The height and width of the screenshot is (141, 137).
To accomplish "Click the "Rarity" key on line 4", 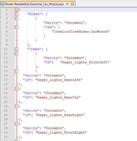I will click(52, 23).
